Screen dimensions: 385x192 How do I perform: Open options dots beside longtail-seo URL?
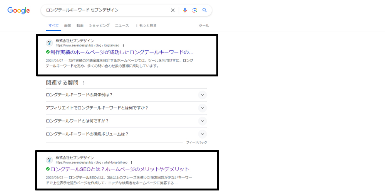tap(123, 46)
